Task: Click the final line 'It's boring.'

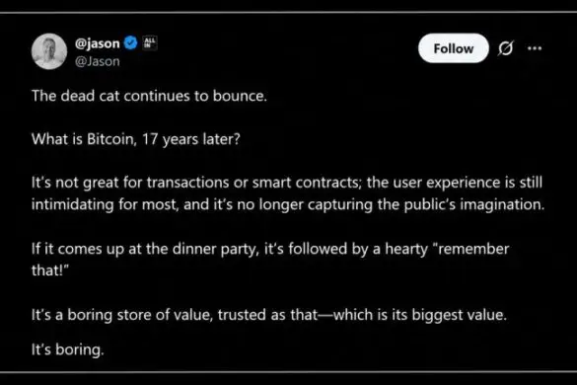Action: 68,349
